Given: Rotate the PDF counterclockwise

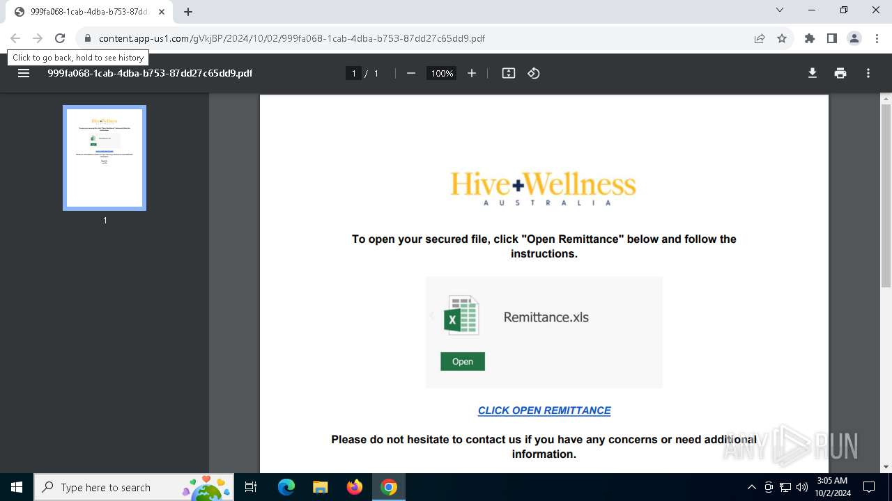Looking at the screenshot, I should point(534,73).
